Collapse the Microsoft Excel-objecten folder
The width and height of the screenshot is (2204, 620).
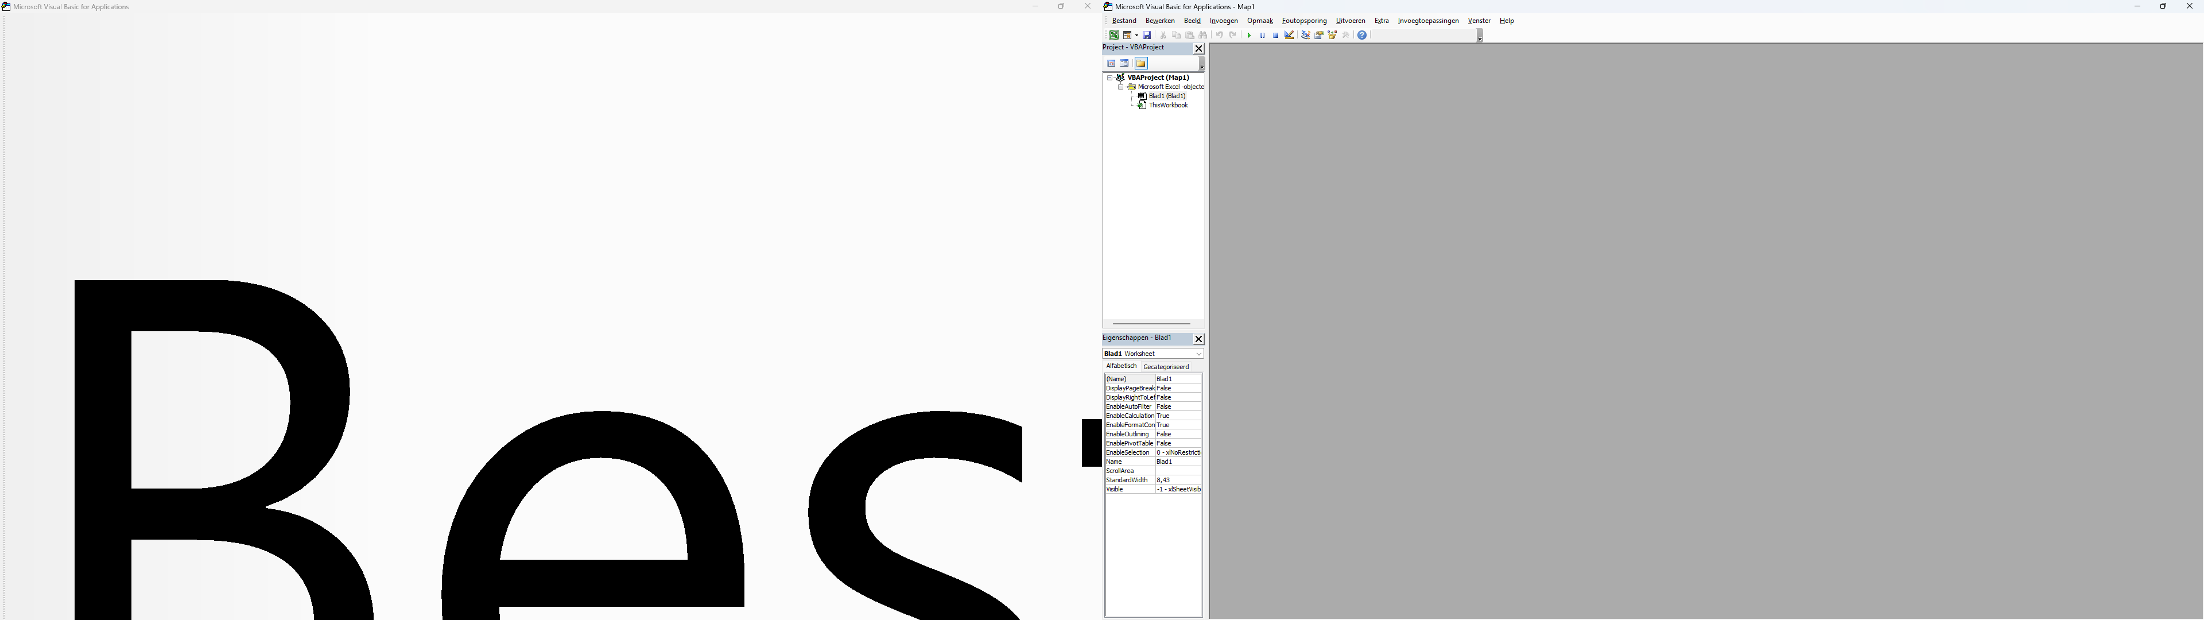[1121, 87]
